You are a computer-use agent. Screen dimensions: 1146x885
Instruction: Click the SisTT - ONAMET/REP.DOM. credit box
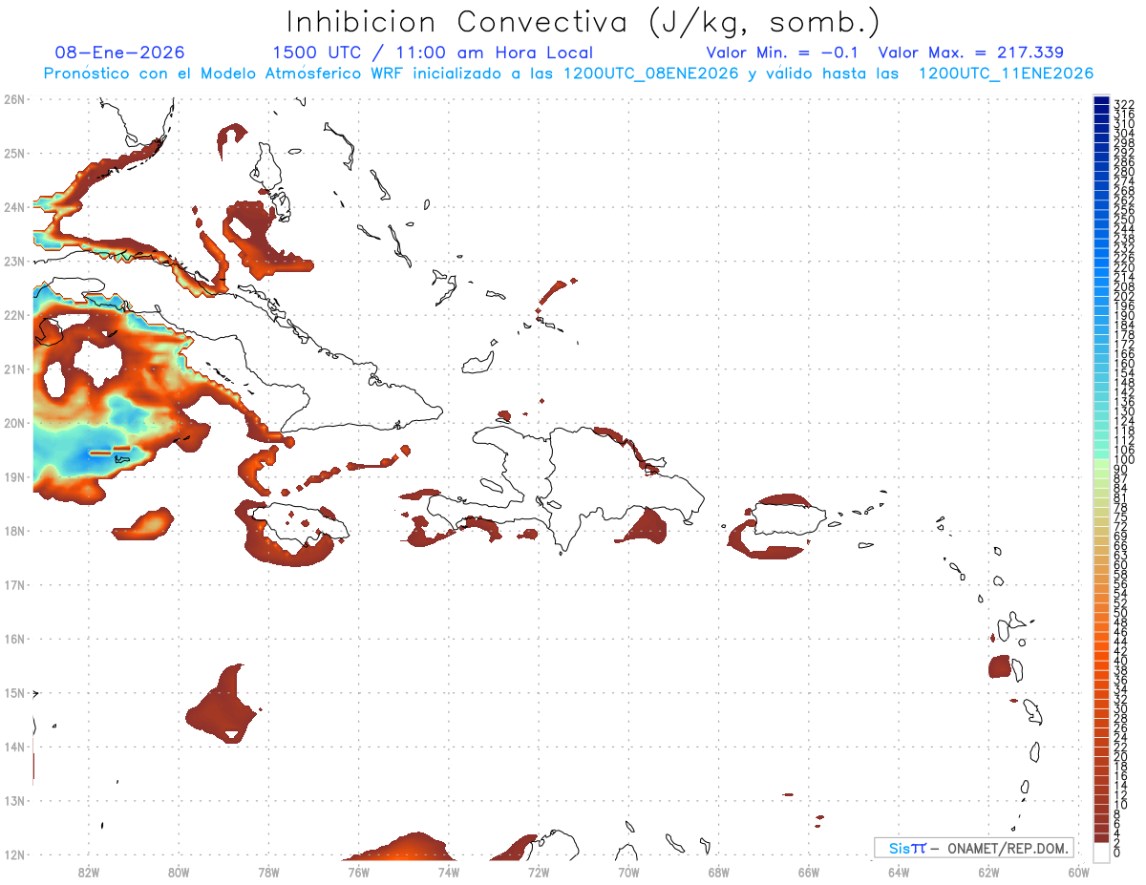click(974, 848)
